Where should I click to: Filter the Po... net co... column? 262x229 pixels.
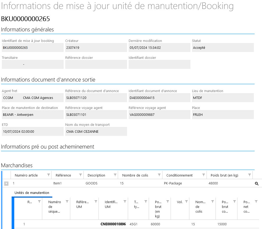[x=256, y=202]
